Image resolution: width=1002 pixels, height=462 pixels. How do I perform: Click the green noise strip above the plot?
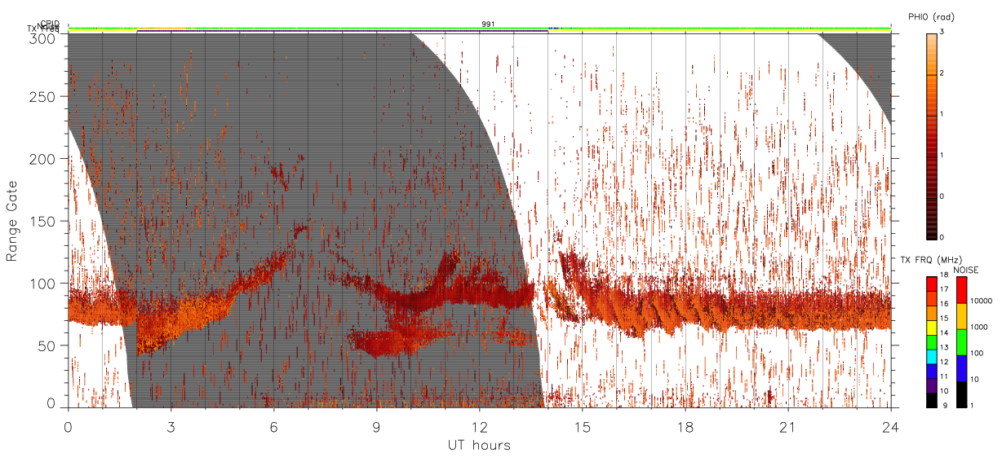click(x=479, y=29)
